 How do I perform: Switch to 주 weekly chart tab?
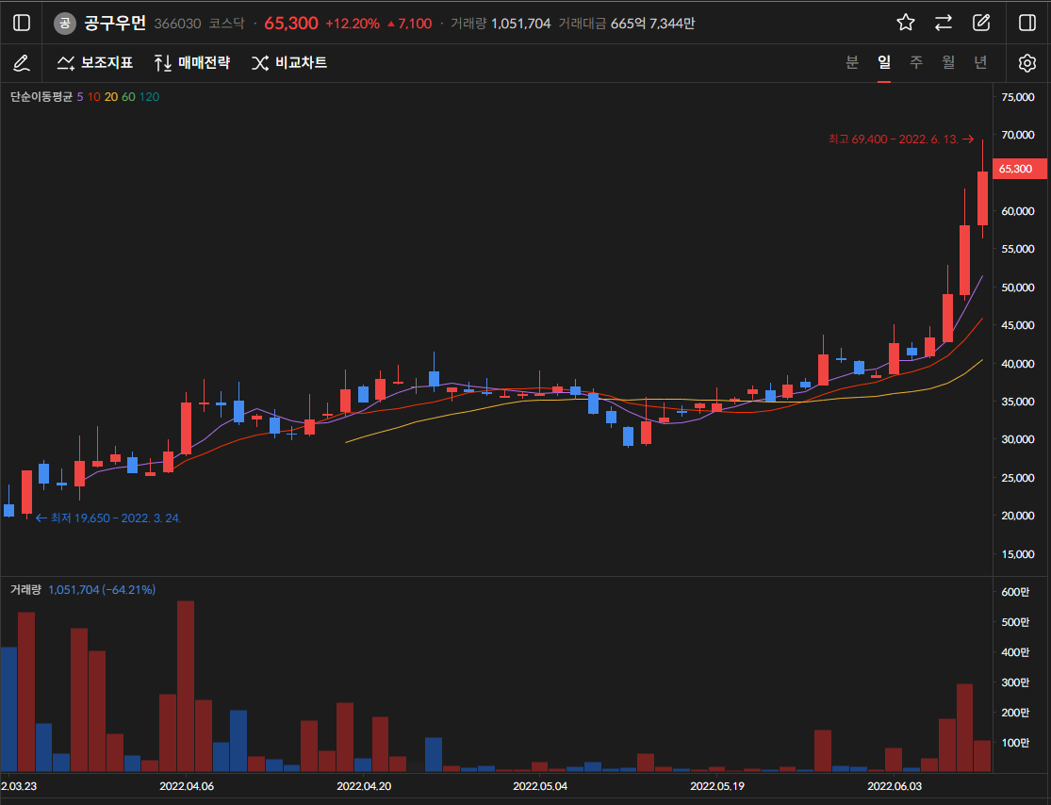(916, 62)
